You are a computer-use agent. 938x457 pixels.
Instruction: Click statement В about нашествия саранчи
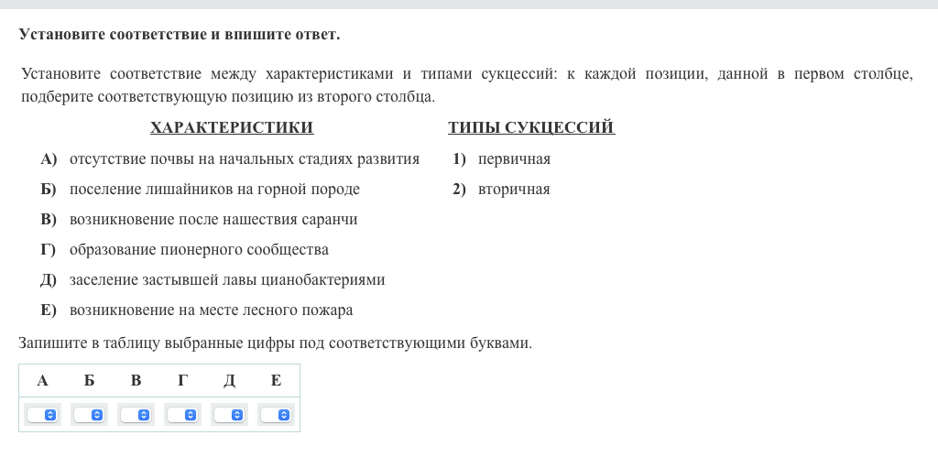(213, 220)
